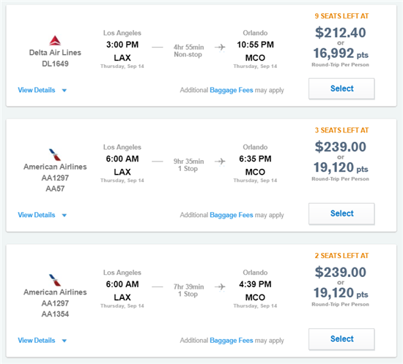The height and width of the screenshot is (364, 403).
Task: Click the airplane arrow icon on Delta flight
Action: 220,48
